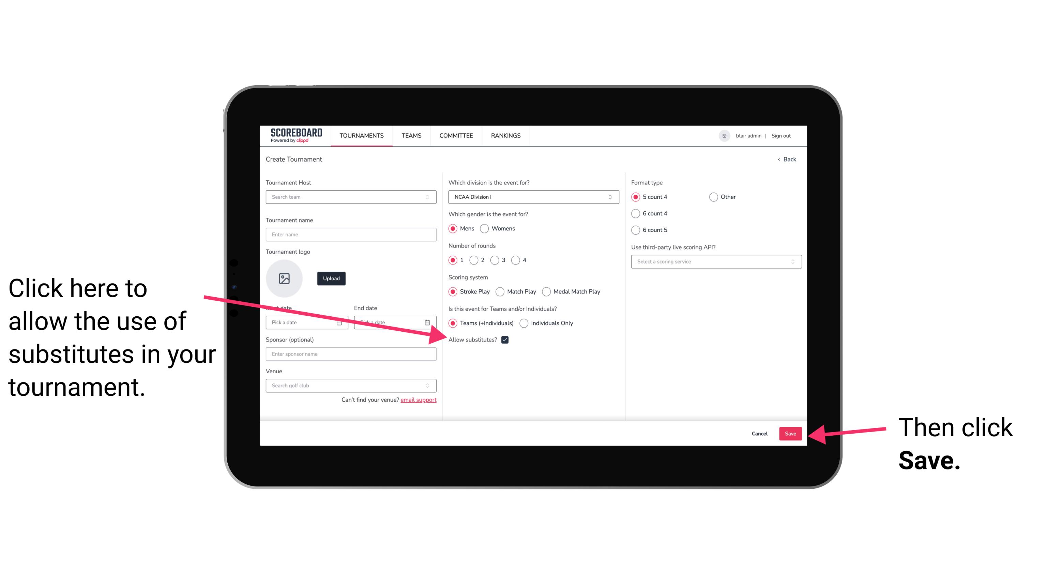Select the 6 count 4 format type
The image size is (1063, 572).
coord(634,213)
